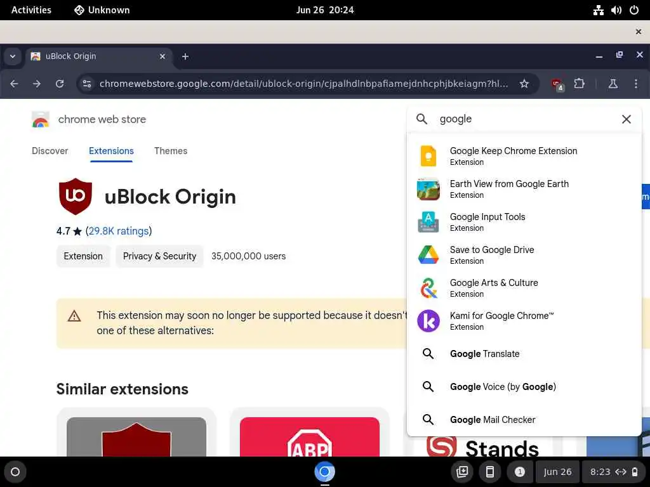Image resolution: width=650 pixels, height=487 pixels.
Task: Open the power menu icon
Action: (634, 10)
